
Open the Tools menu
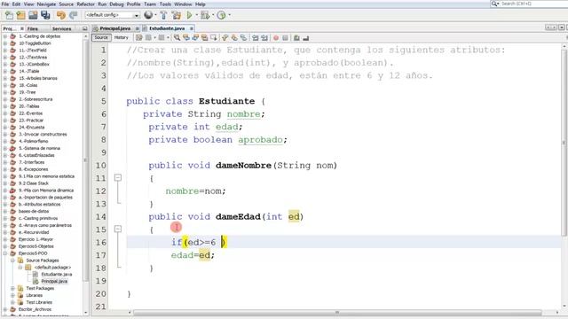pyautogui.click(x=165, y=4)
